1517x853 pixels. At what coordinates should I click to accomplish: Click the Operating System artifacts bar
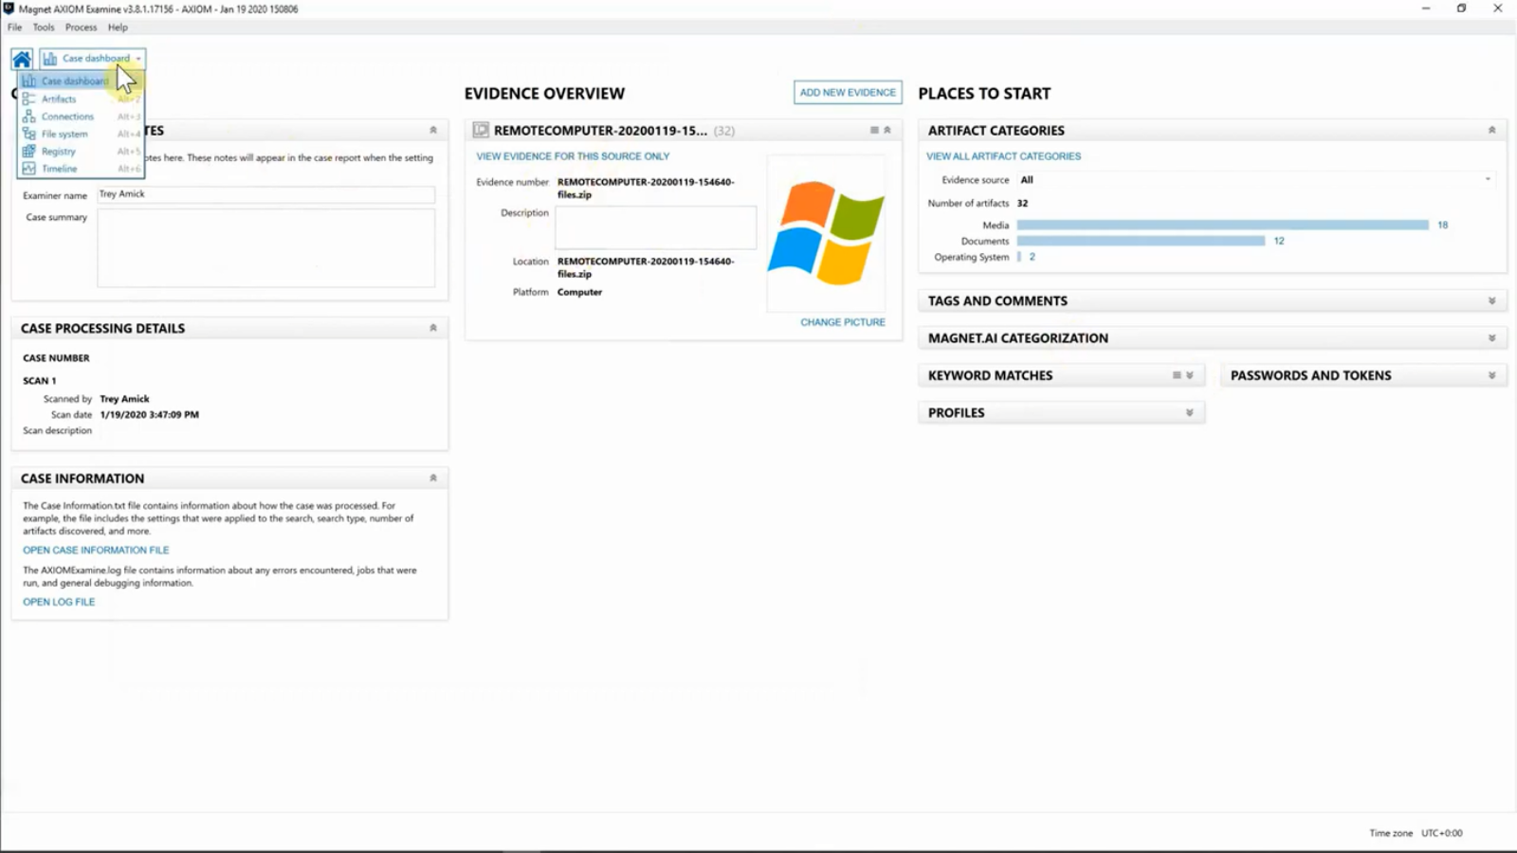point(1019,257)
